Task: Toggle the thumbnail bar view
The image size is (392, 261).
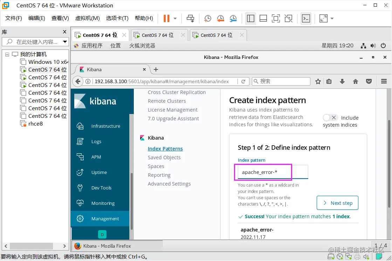Action: [x=263, y=18]
